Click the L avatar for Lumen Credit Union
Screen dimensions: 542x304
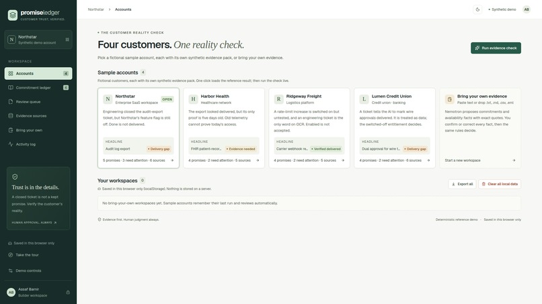coord(364,99)
